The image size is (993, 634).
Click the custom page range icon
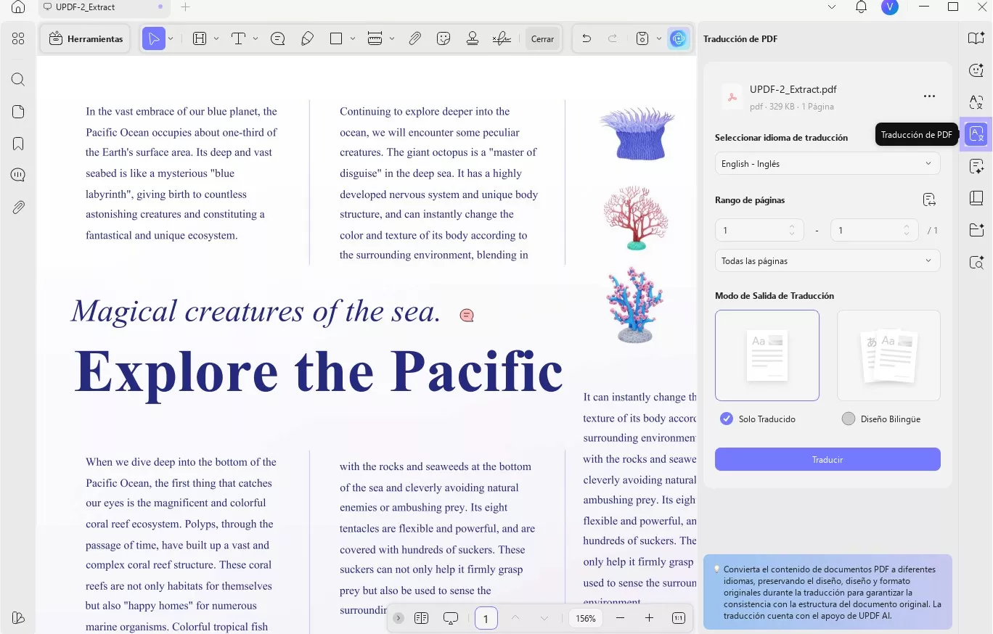point(929,200)
